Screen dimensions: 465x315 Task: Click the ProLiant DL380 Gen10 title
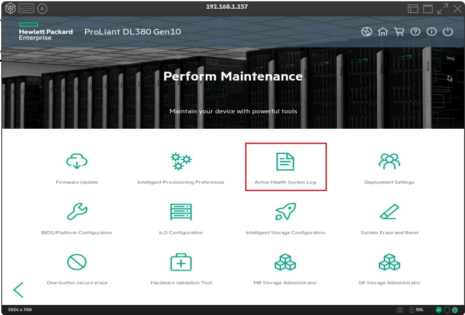[x=132, y=32]
